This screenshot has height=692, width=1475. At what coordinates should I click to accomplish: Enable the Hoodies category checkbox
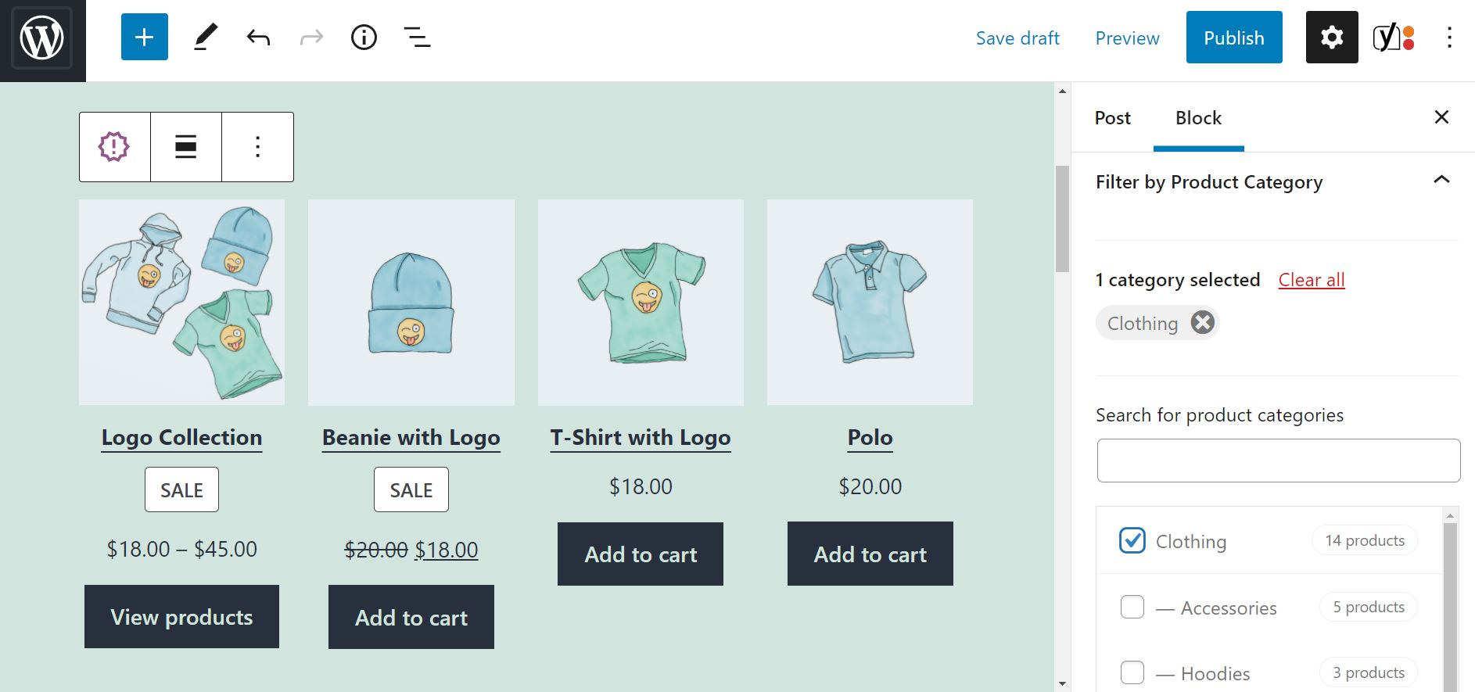(x=1132, y=672)
